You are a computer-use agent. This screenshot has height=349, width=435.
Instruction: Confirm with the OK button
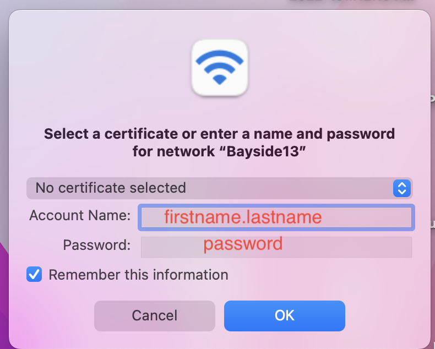[x=284, y=315]
